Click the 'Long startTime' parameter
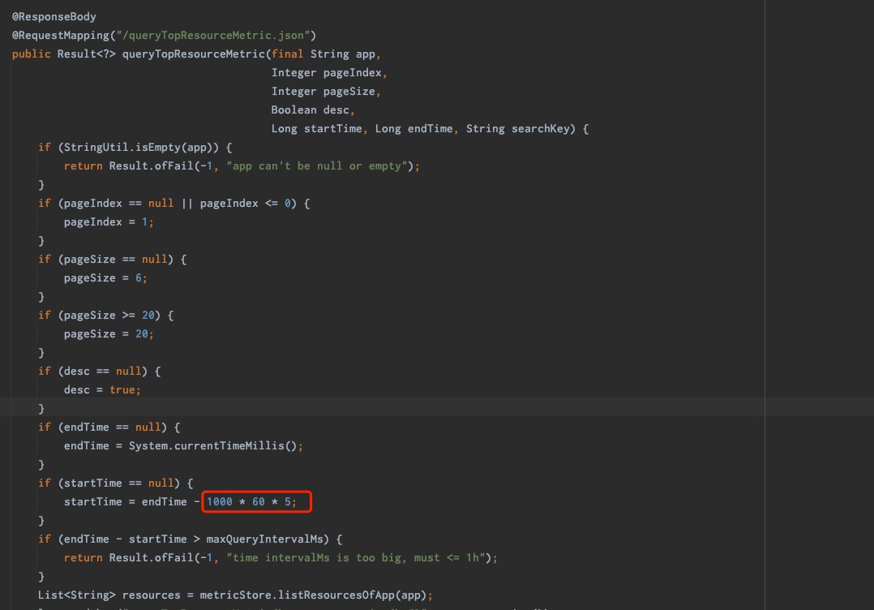 [x=316, y=129]
